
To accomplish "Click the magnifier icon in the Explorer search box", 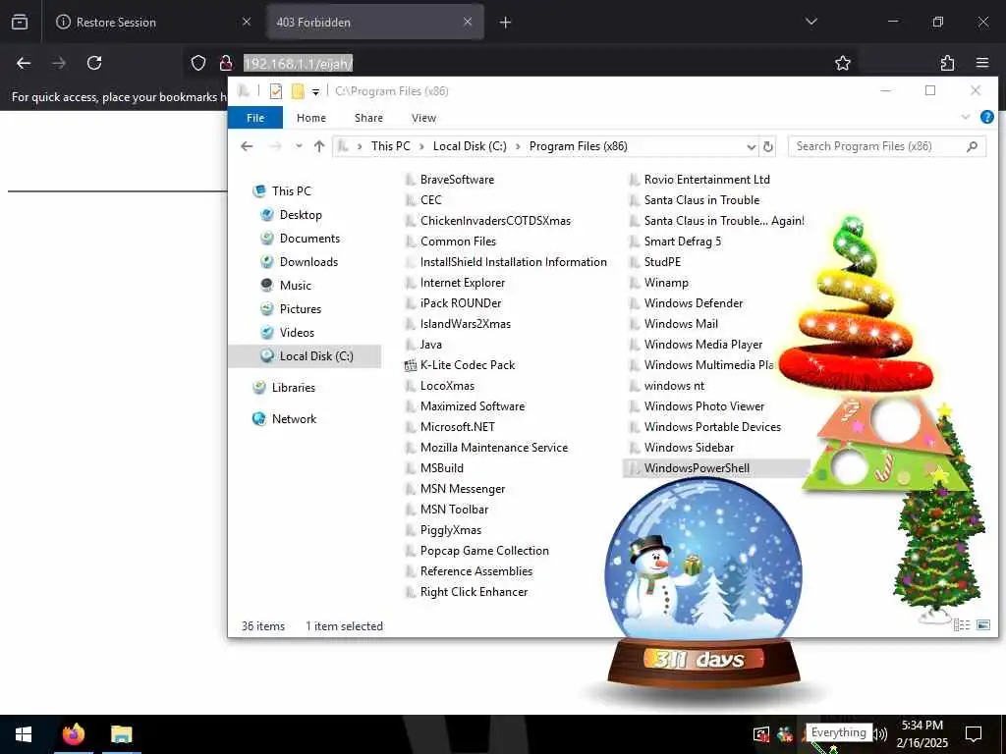I will coord(972,146).
